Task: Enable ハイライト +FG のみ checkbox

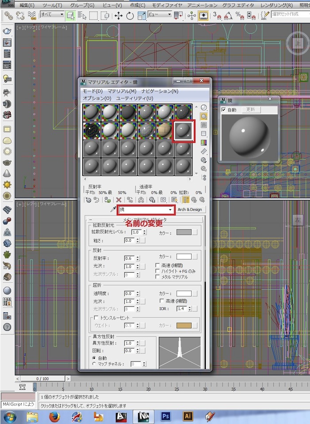Action: 158,271
